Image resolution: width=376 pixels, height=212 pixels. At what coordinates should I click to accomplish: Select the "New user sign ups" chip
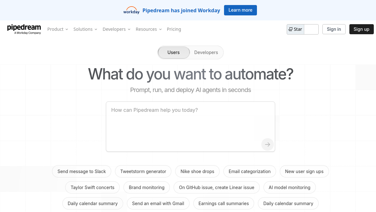click(304, 171)
